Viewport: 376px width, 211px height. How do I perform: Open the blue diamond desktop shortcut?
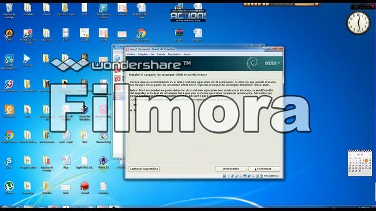click(x=103, y=162)
